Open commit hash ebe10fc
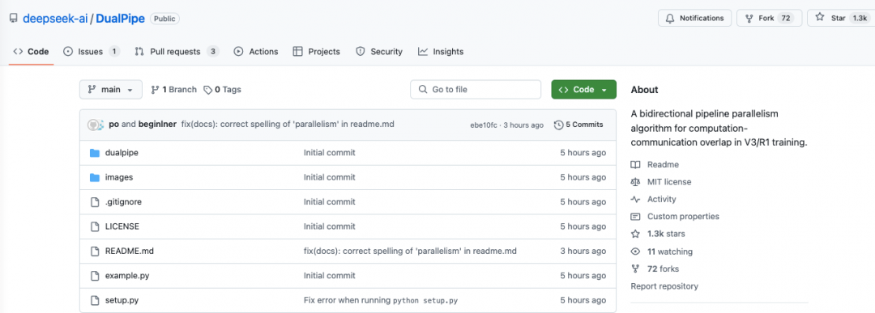The width and height of the screenshot is (875, 313). [x=483, y=125]
